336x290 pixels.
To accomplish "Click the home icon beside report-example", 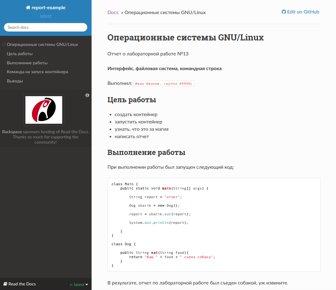I will click(x=28, y=7).
